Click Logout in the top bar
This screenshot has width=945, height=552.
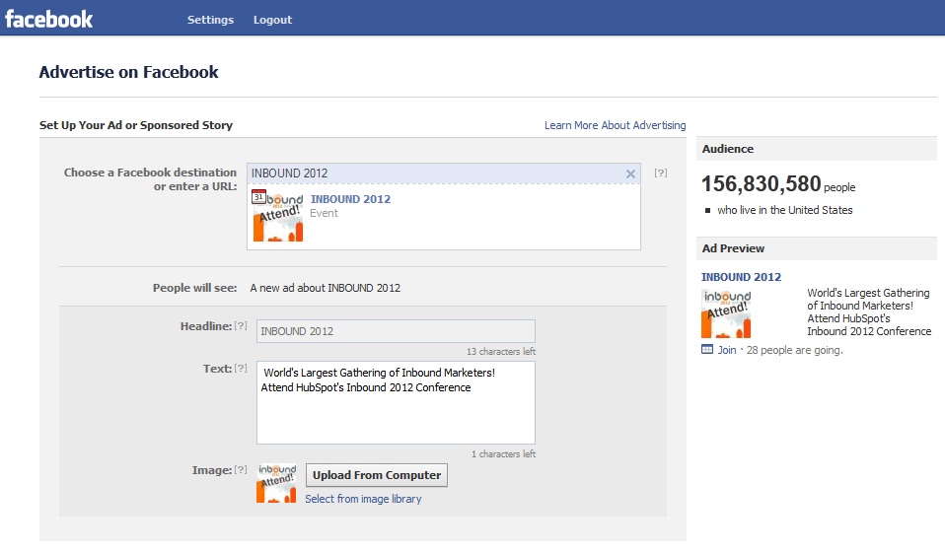(x=272, y=20)
